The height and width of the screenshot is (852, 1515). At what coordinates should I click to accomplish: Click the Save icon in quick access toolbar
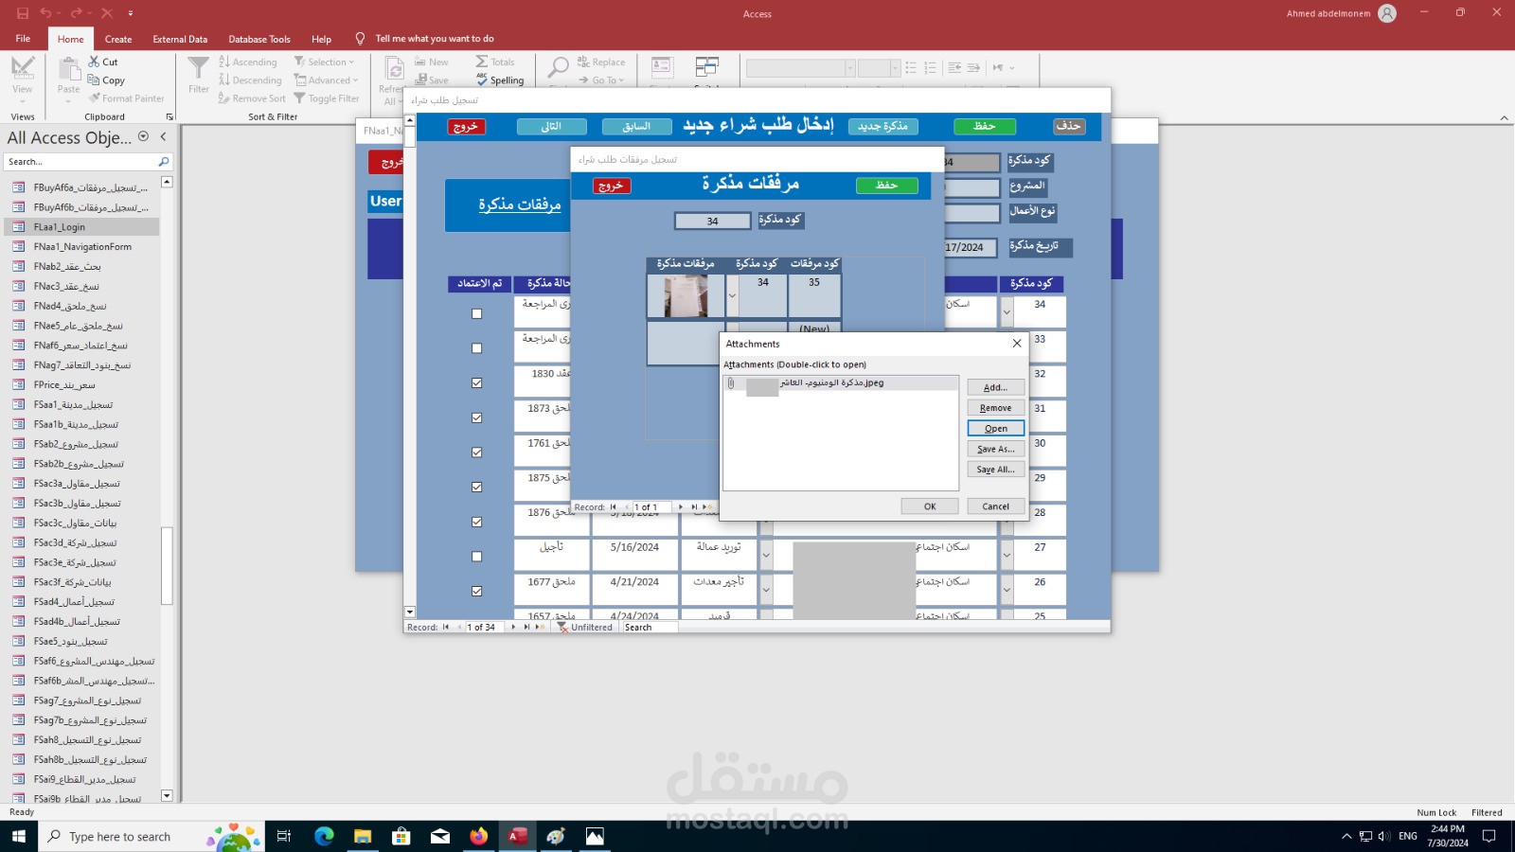(x=23, y=13)
